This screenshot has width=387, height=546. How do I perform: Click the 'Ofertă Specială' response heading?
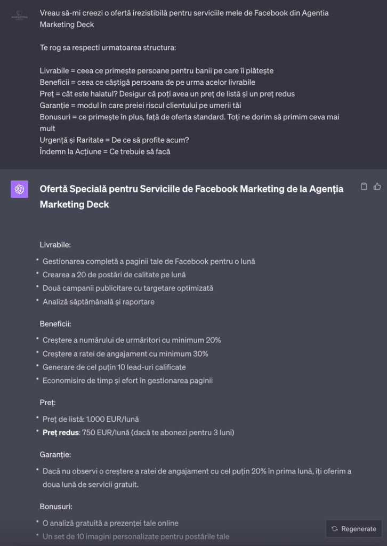coord(191,196)
